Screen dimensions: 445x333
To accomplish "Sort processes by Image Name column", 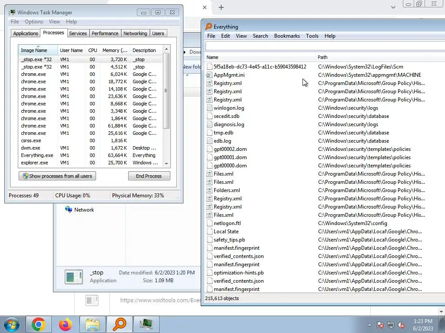I will (x=38, y=50).
